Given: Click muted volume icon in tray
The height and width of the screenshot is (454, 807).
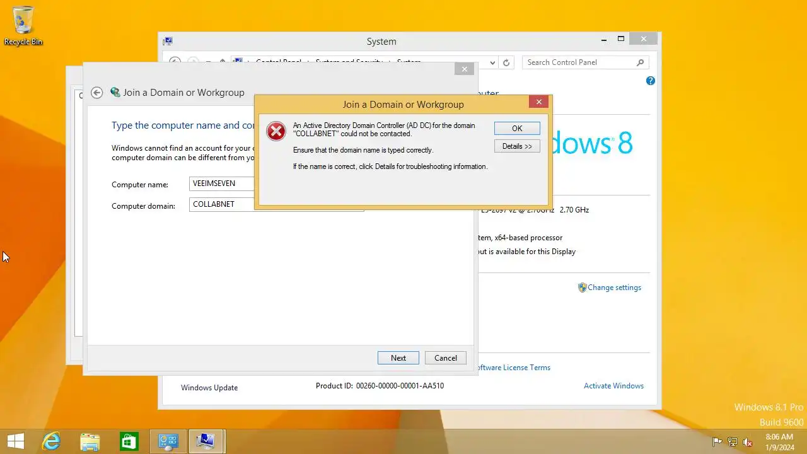Looking at the screenshot, I should click(x=748, y=442).
